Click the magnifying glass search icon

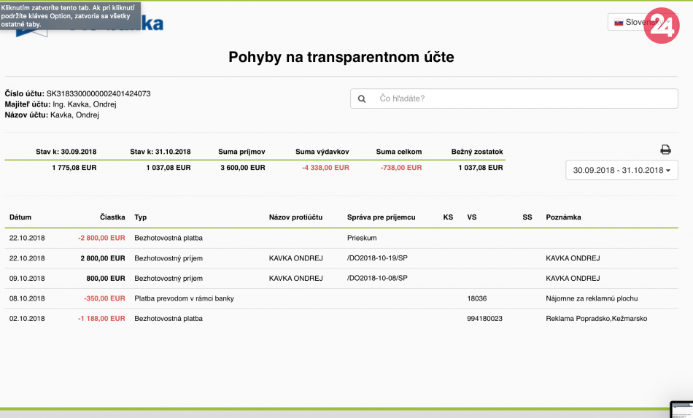[363, 98]
